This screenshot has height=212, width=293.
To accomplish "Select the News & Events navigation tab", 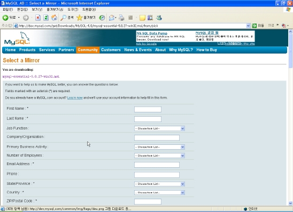I will click(138, 50).
